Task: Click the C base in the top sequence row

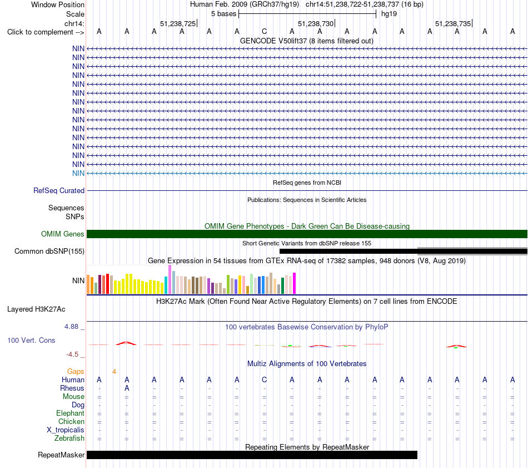Action: [x=265, y=31]
